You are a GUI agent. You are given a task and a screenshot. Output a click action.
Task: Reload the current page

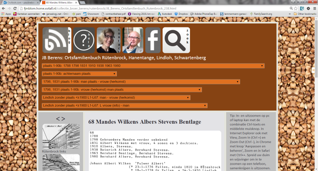(x=15, y=8)
